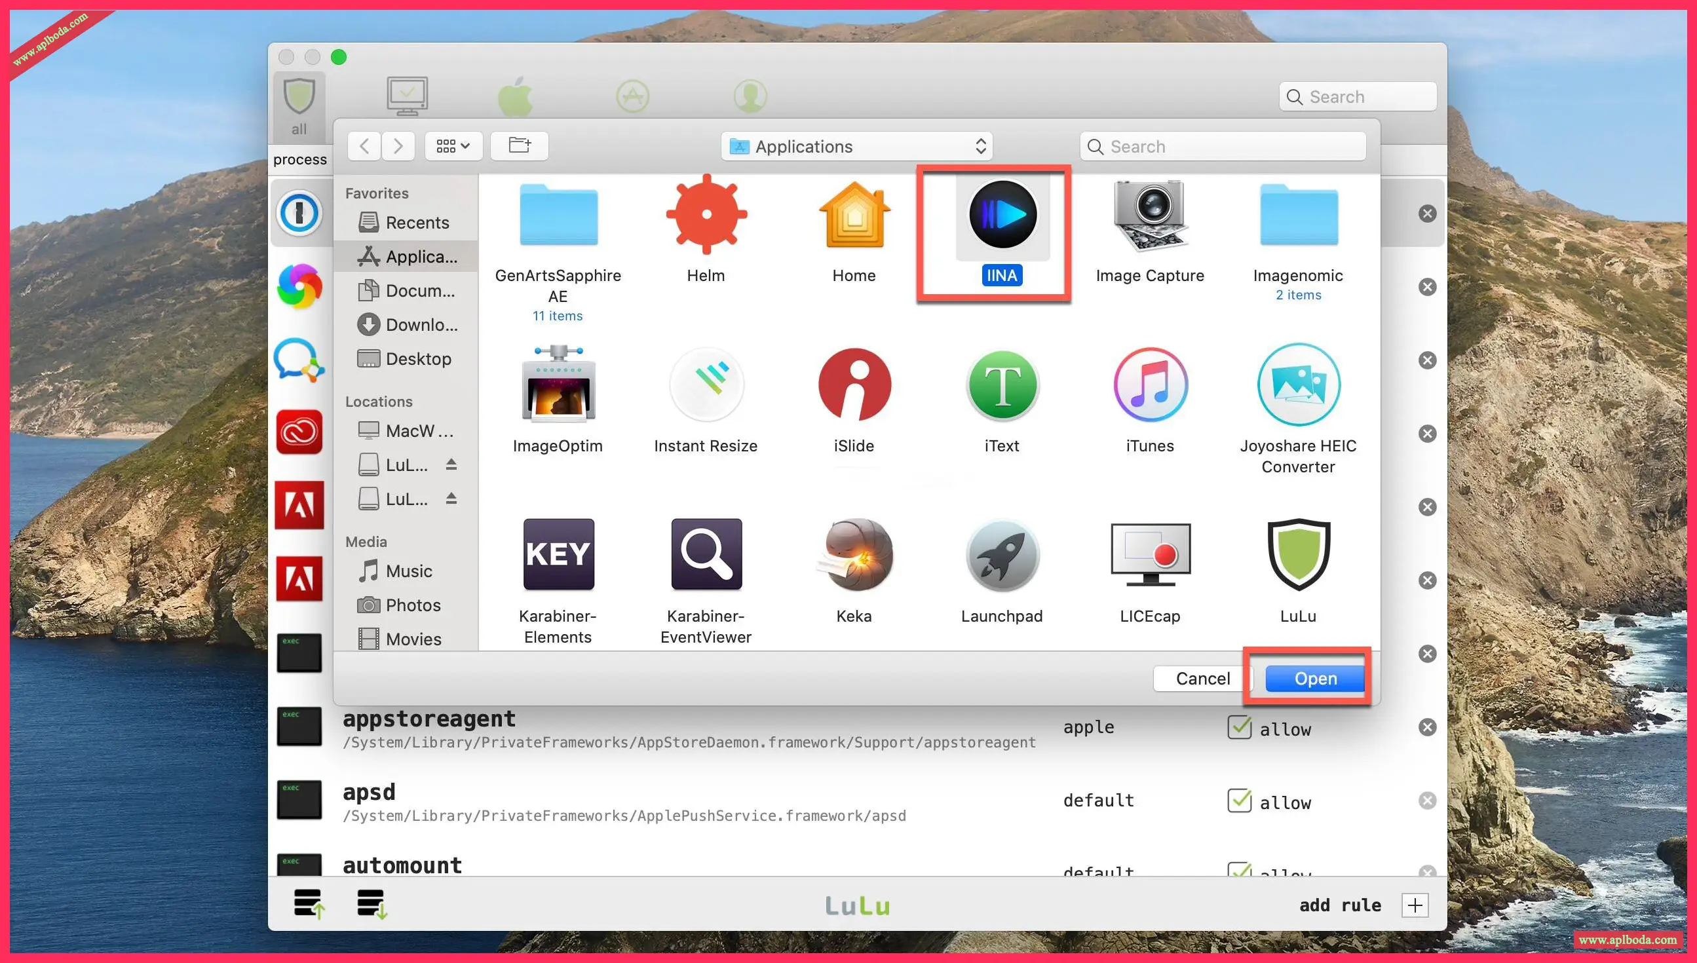
Task: Select the Keka app icon
Action: (x=854, y=554)
